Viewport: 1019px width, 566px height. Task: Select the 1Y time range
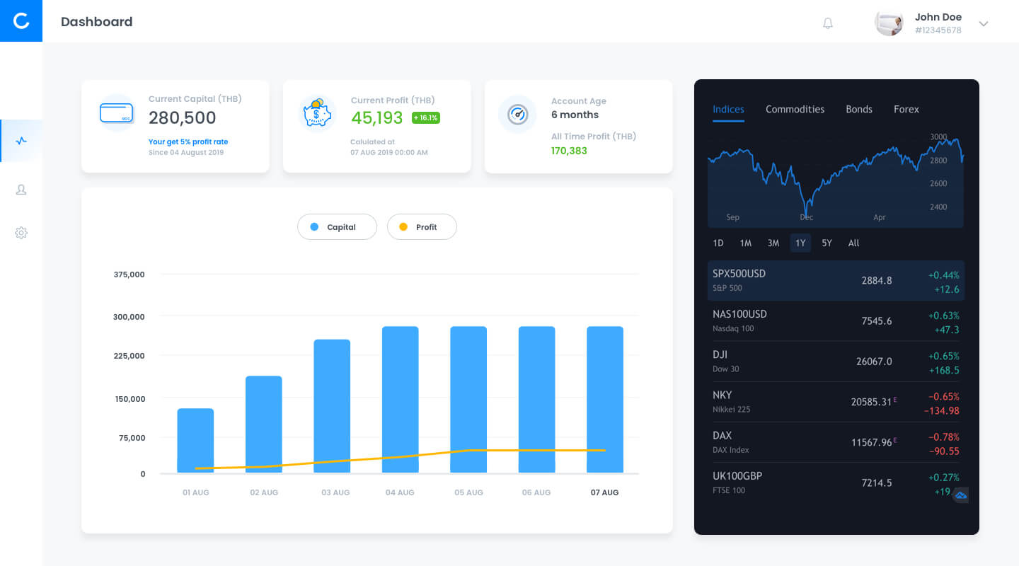click(800, 243)
